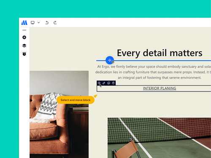Open the add element plus button
This screenshot has height=158, width=211.
24,37
